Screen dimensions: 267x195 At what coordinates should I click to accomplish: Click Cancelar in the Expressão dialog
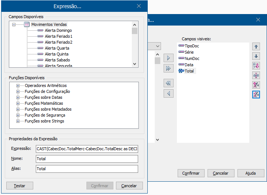pos(129,186)
